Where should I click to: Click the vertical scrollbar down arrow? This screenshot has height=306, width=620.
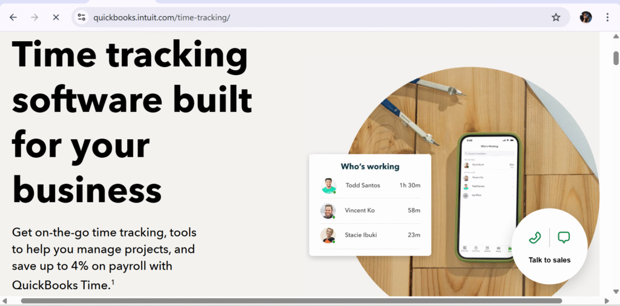point(616,291)
